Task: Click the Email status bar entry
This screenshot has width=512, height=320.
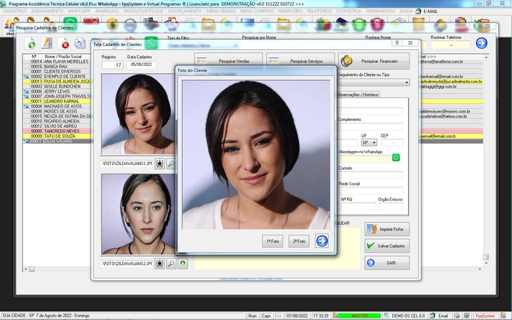Action: coord(440,316)
